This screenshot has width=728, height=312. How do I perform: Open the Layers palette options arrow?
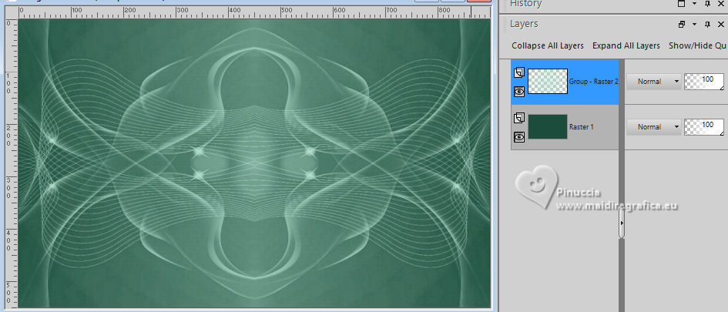pos(695,25)
